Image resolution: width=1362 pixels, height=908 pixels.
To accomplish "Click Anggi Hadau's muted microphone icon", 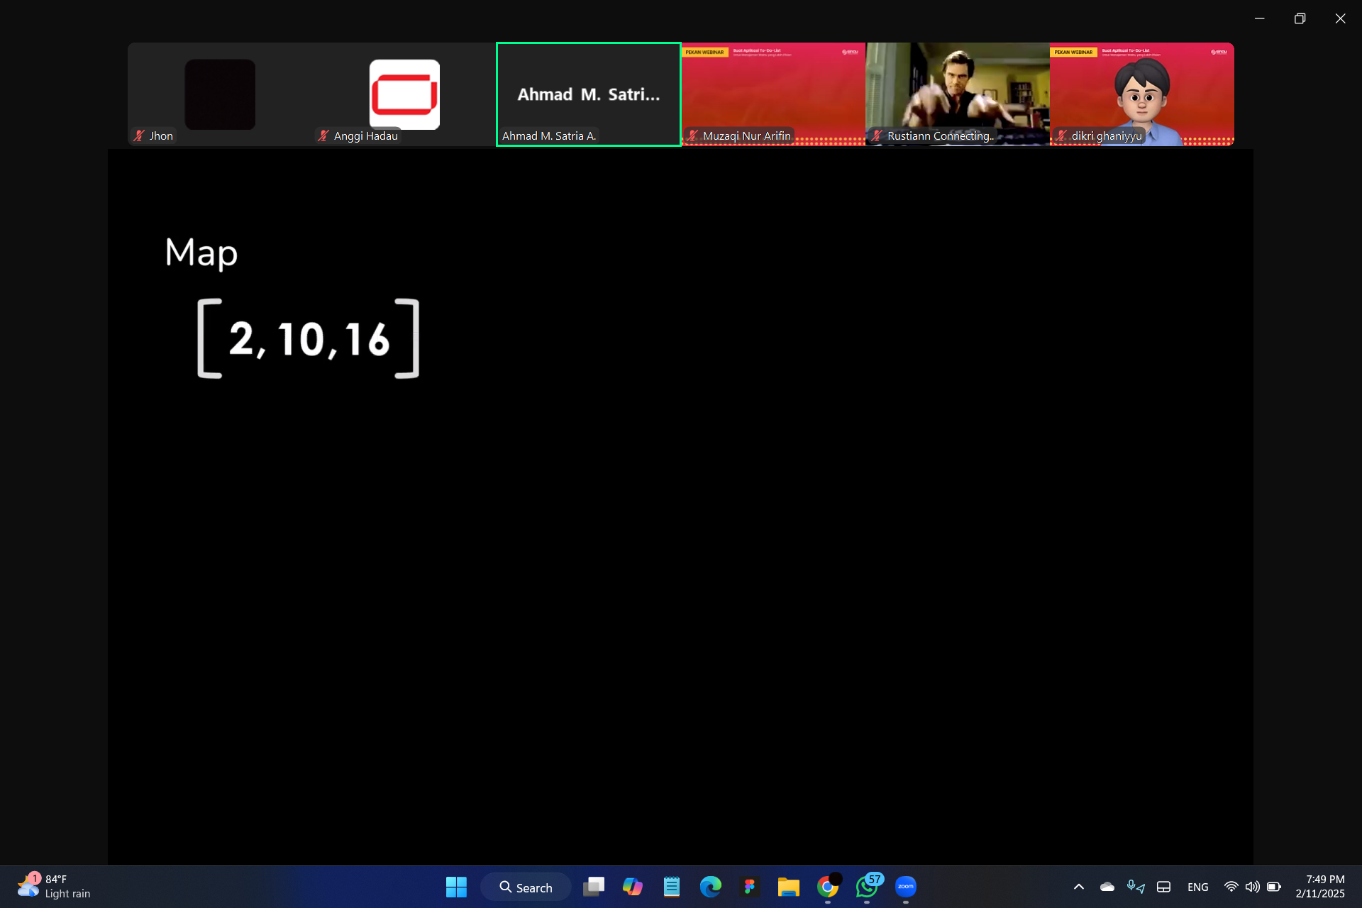I will coord(323,135).
